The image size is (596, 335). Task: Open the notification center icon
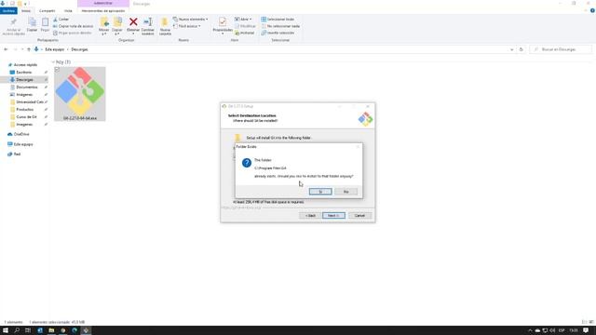pyautogui.click(x=586, y=330)
